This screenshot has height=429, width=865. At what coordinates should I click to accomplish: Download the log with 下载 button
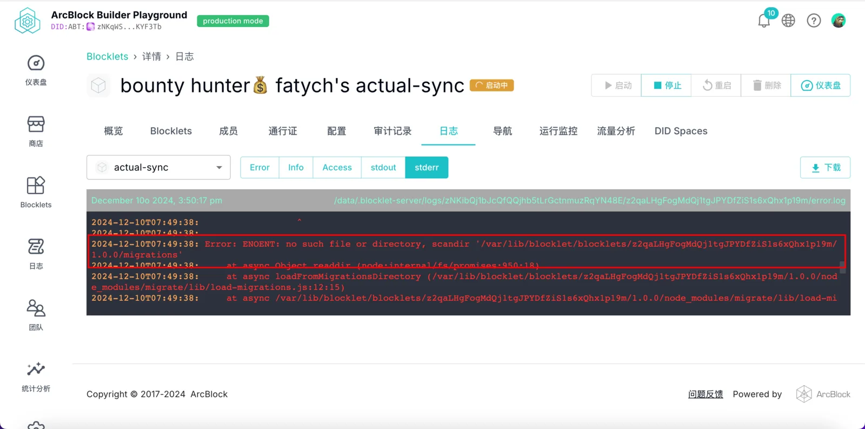click(x=825, y=168)
